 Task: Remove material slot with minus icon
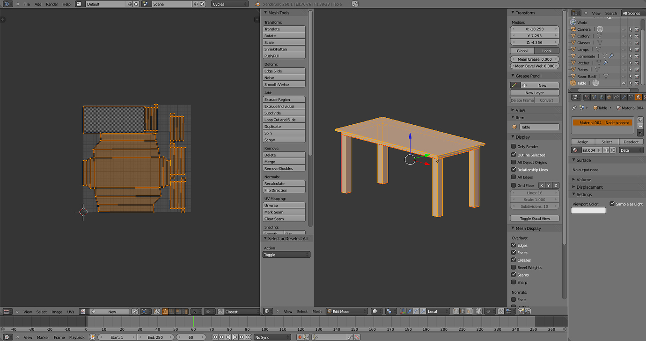click(x=640, y=127)
